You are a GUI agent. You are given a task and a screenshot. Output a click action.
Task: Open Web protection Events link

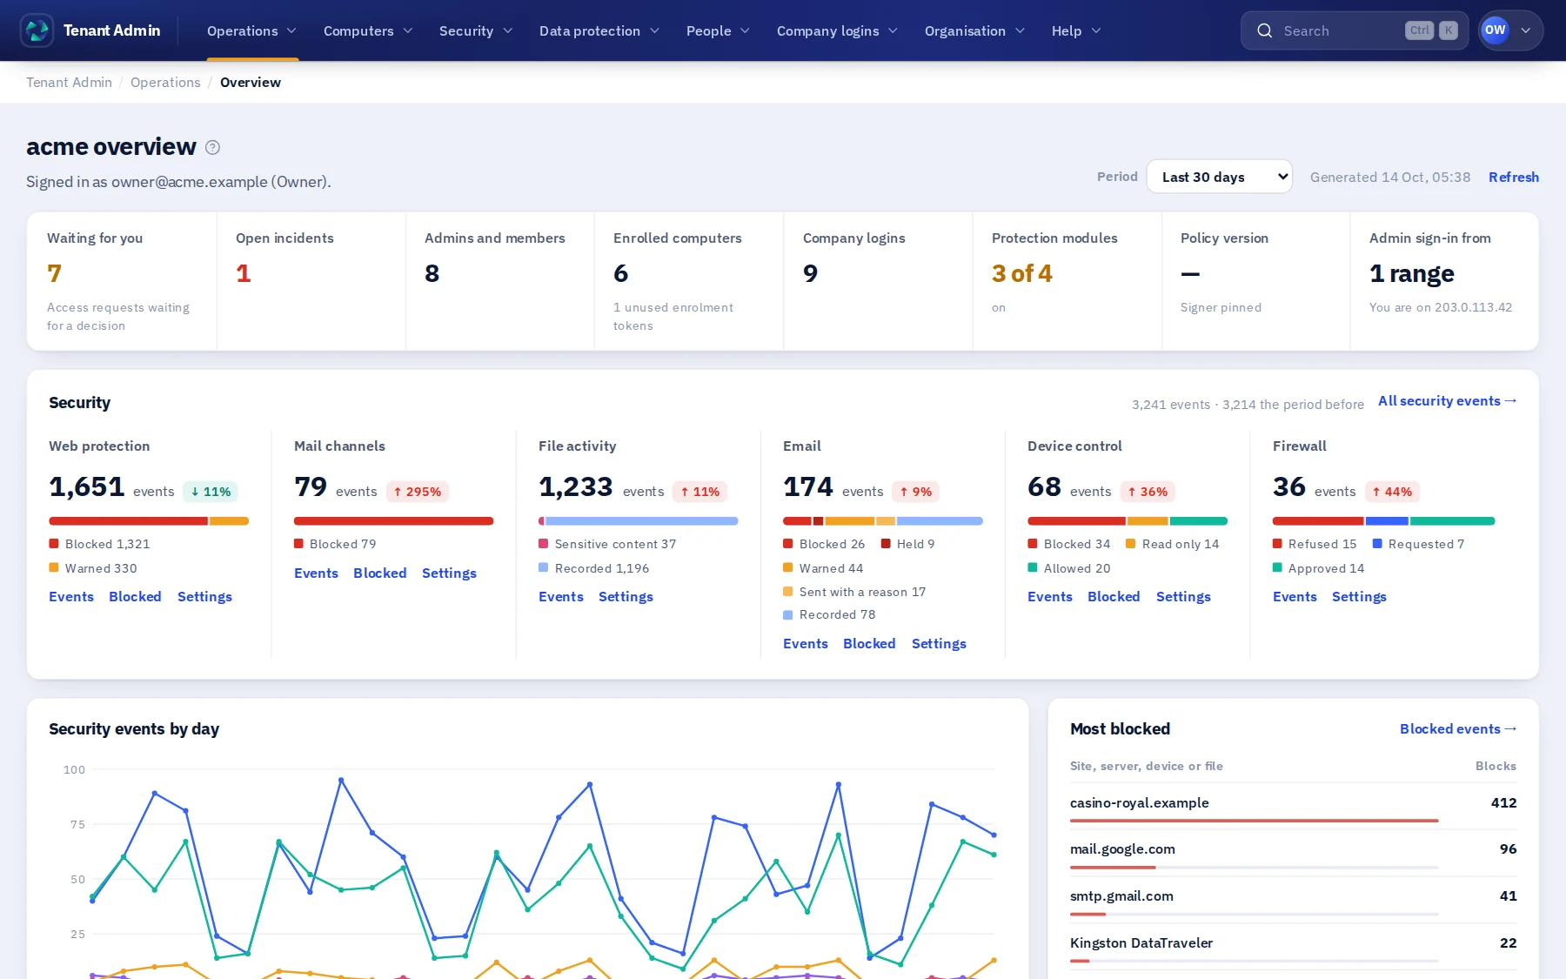click(x=70, y=597)
